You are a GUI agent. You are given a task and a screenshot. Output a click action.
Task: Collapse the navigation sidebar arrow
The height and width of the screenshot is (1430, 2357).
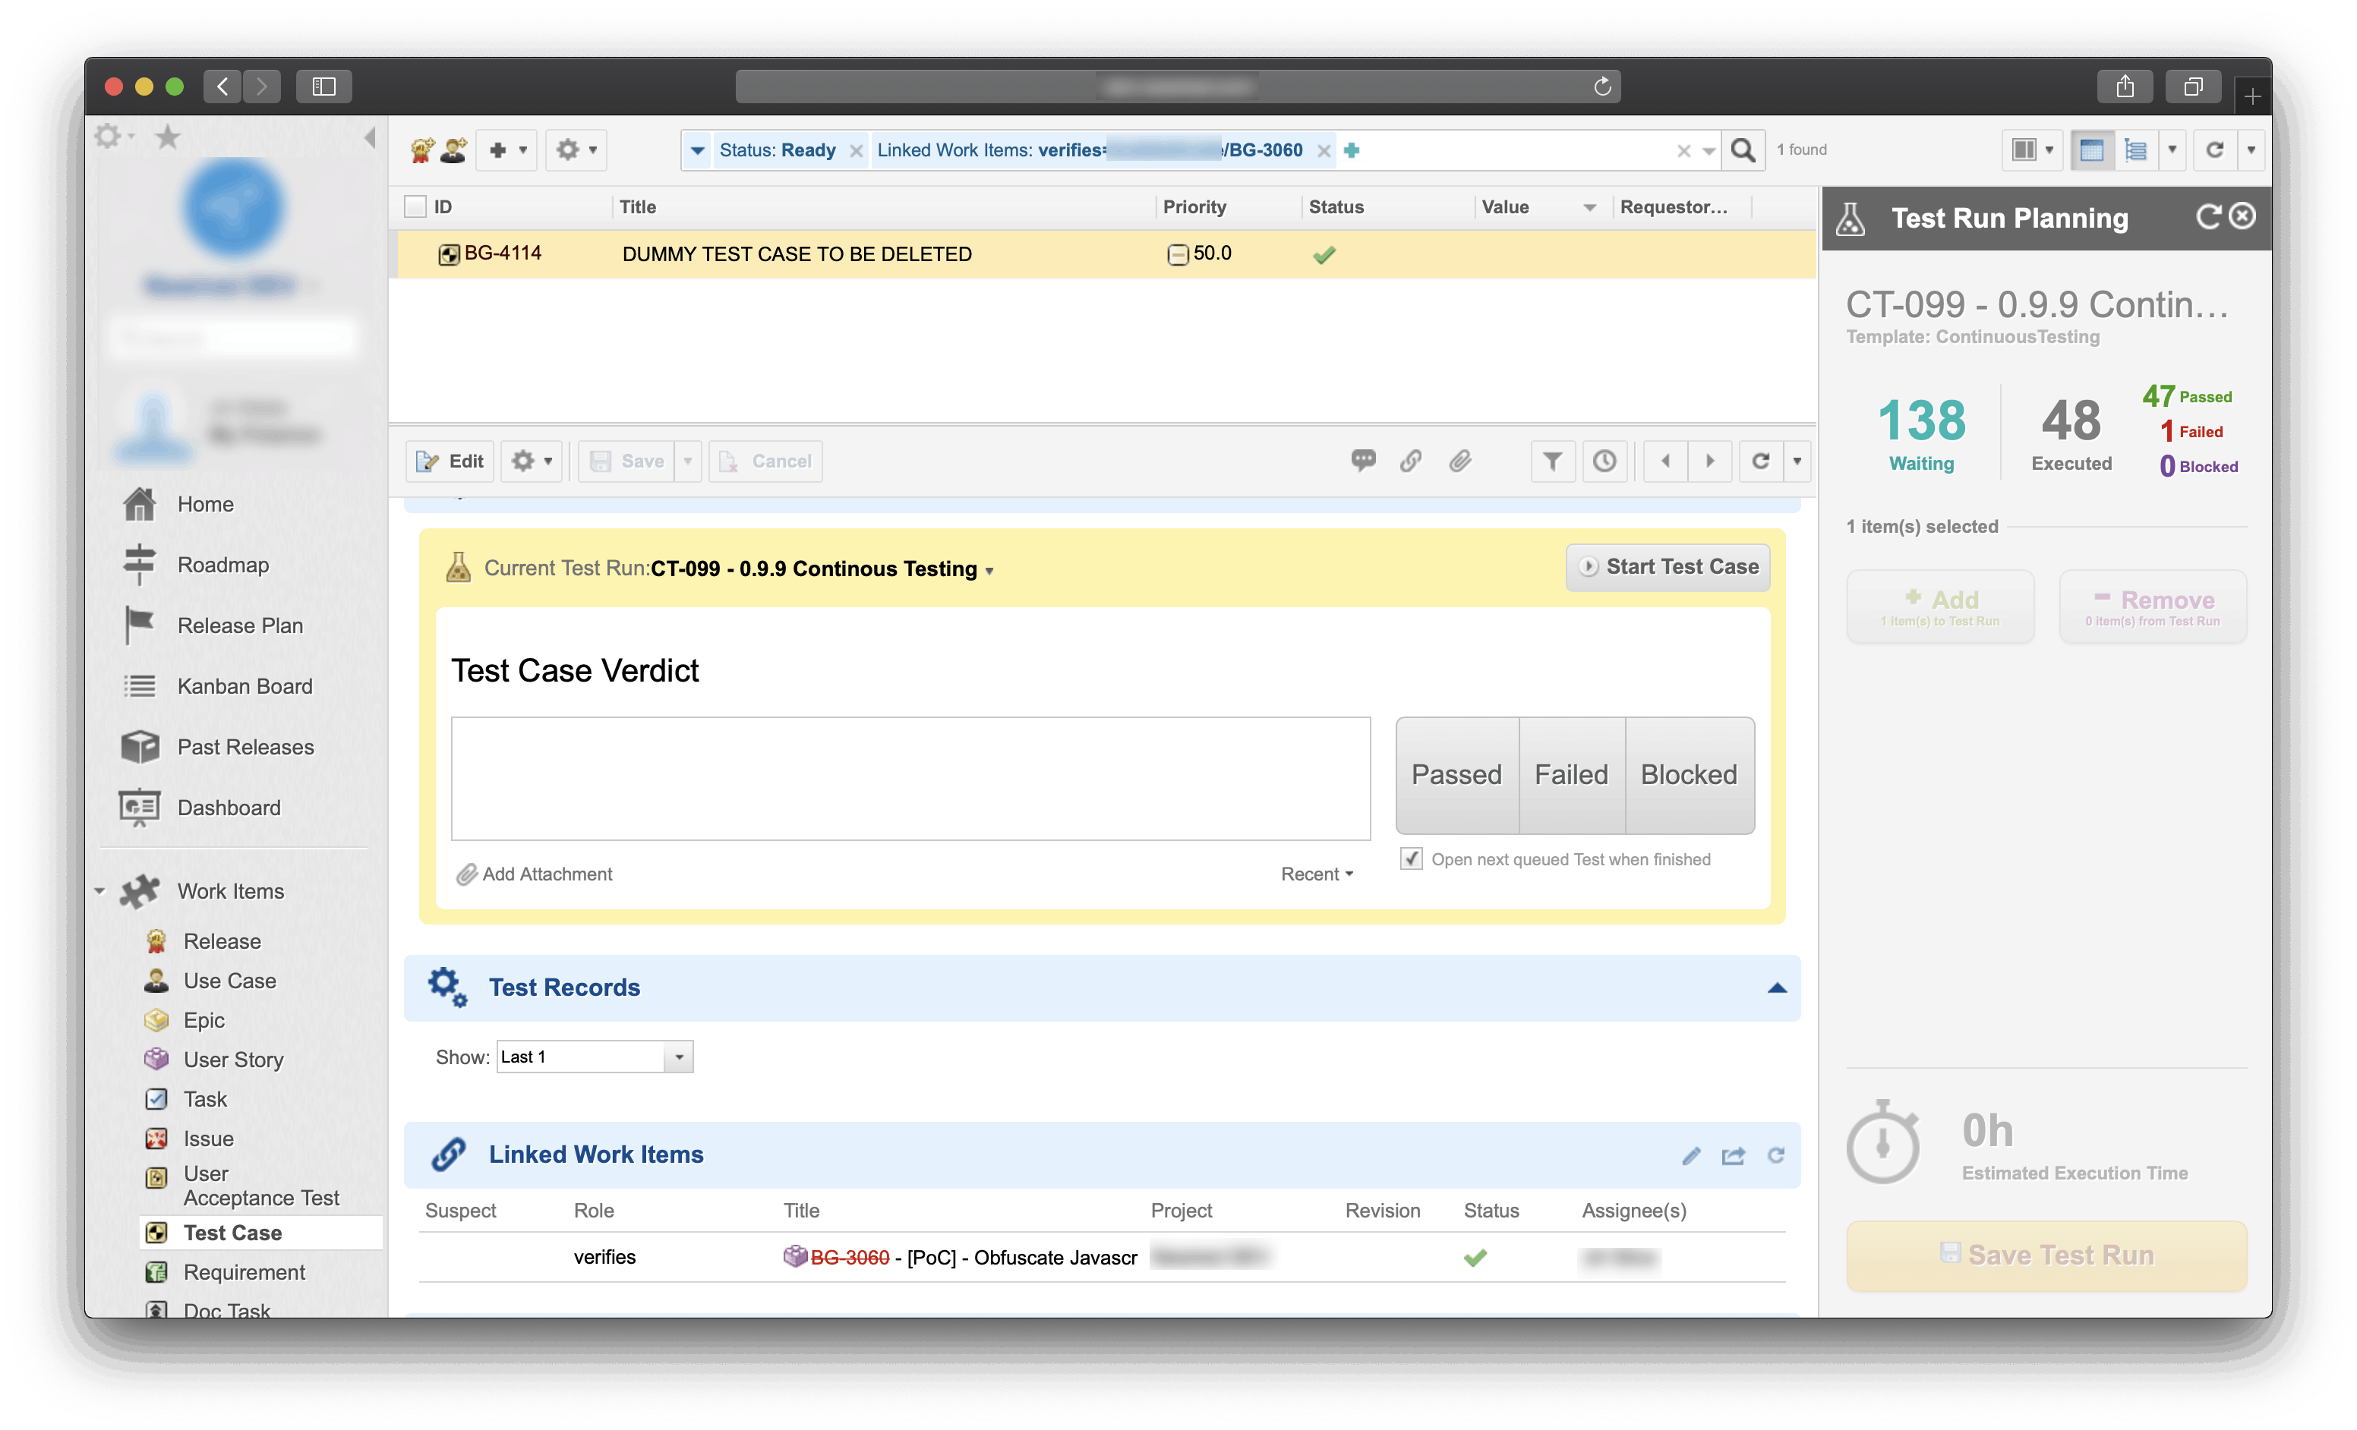coord(371,137)
